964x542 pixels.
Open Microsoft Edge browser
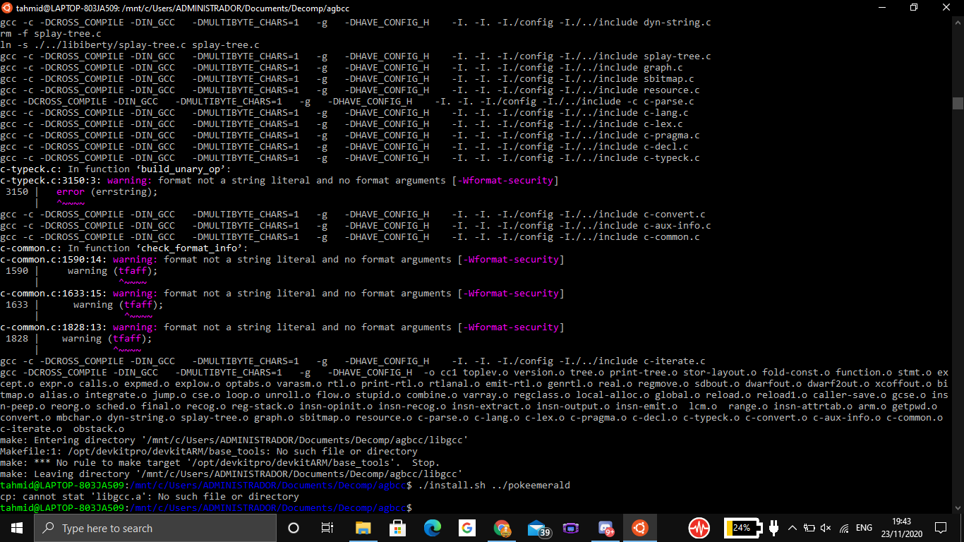click(x=433, y=528)
